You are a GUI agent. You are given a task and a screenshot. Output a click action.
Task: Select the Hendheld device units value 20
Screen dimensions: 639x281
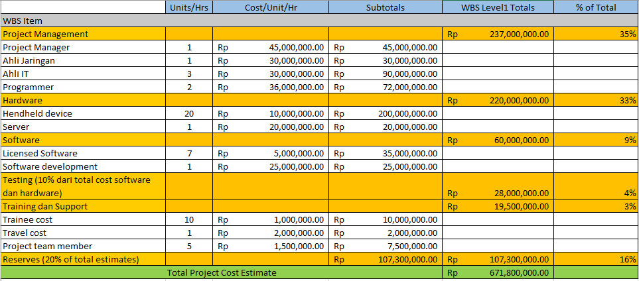tap(189, 113)
